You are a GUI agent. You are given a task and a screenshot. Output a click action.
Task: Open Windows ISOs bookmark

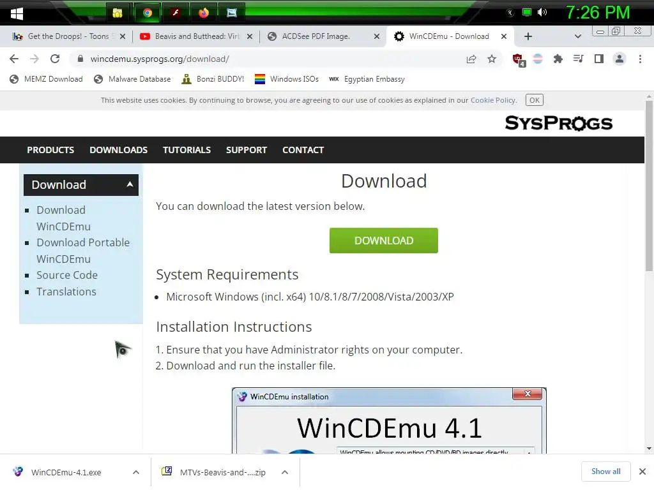coord(287,79)
